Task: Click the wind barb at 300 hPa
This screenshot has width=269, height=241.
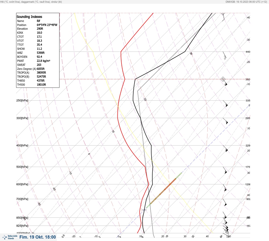Action: tap(226, 121)
